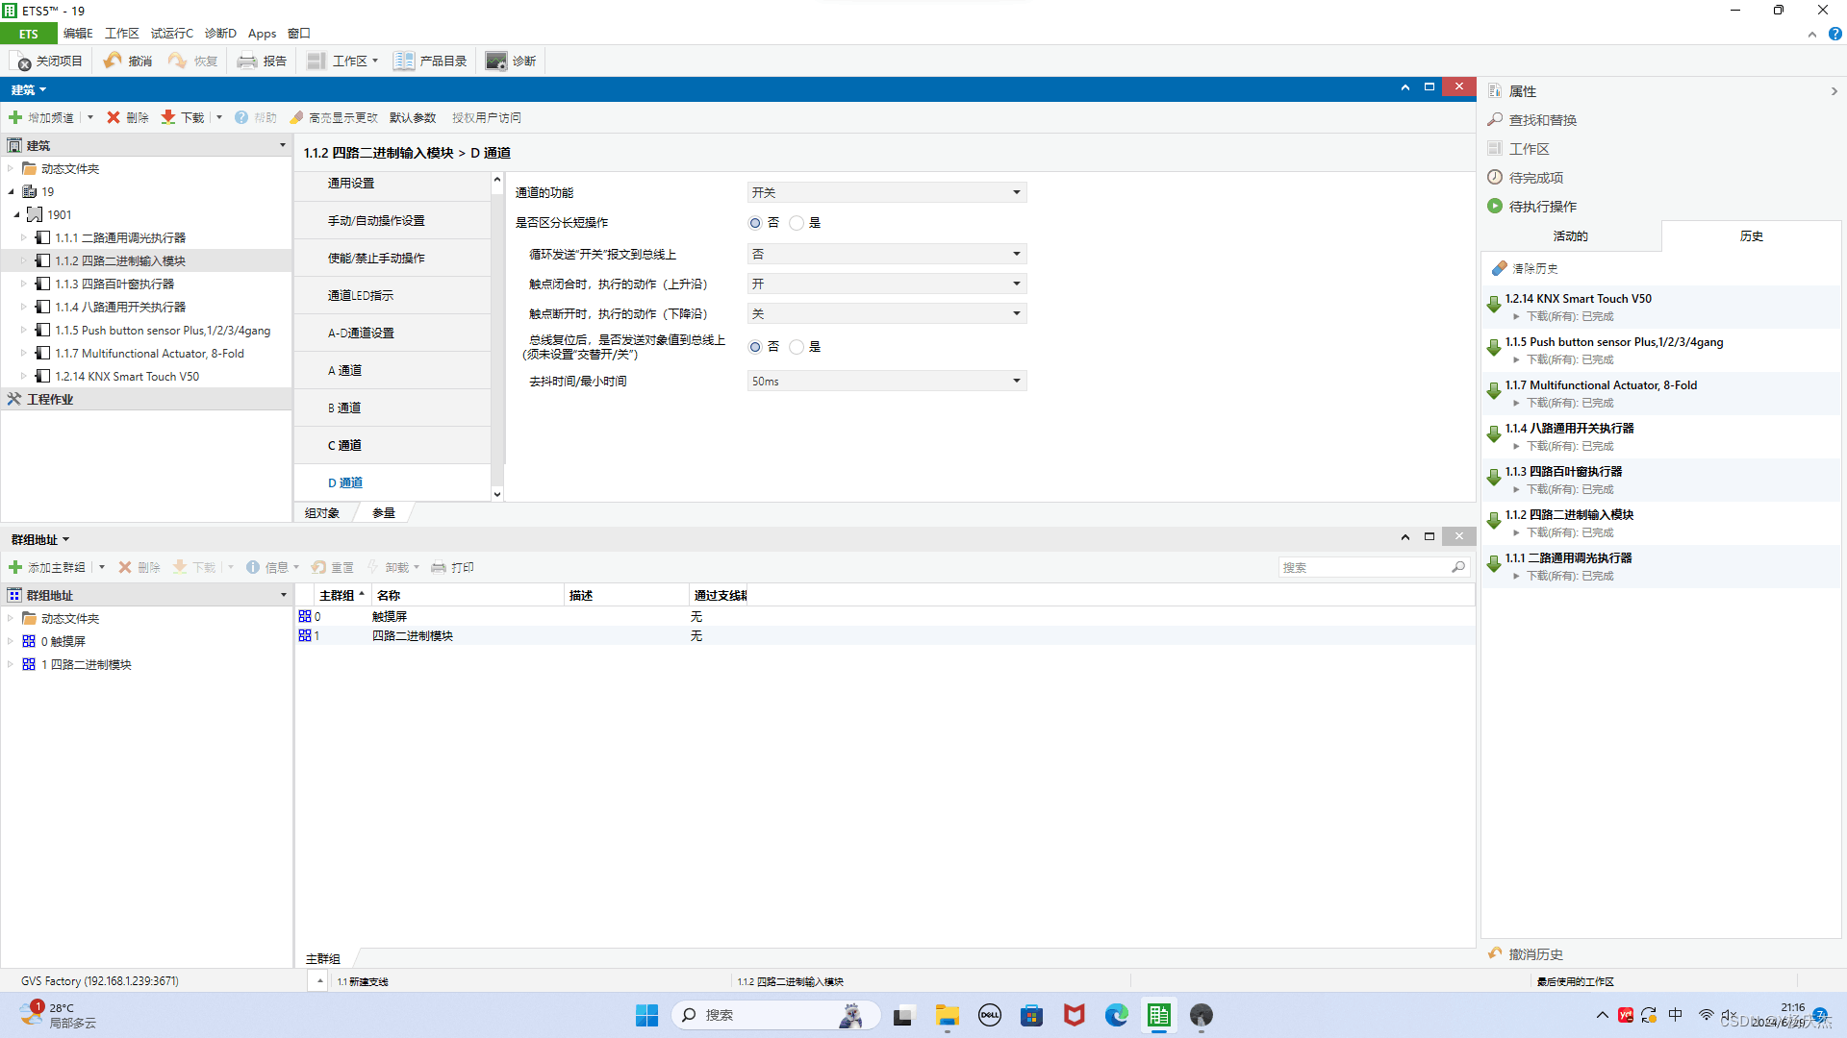Open the C 通道 parameter page
1847x1038 pixels.
point(344,445)
